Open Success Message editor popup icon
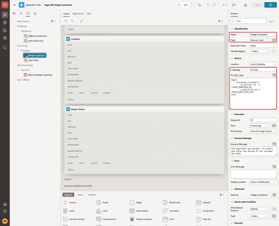Screen dimensions: 279x226 (x=274, y=144)
